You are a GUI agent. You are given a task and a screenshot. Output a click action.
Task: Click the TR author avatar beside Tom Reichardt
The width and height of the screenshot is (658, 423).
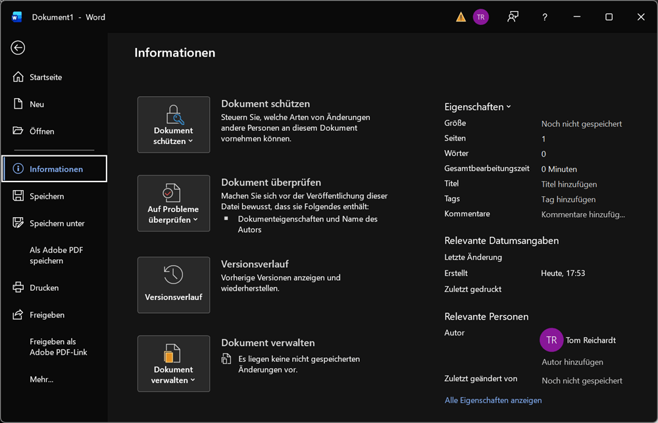(x=551, y=340)
